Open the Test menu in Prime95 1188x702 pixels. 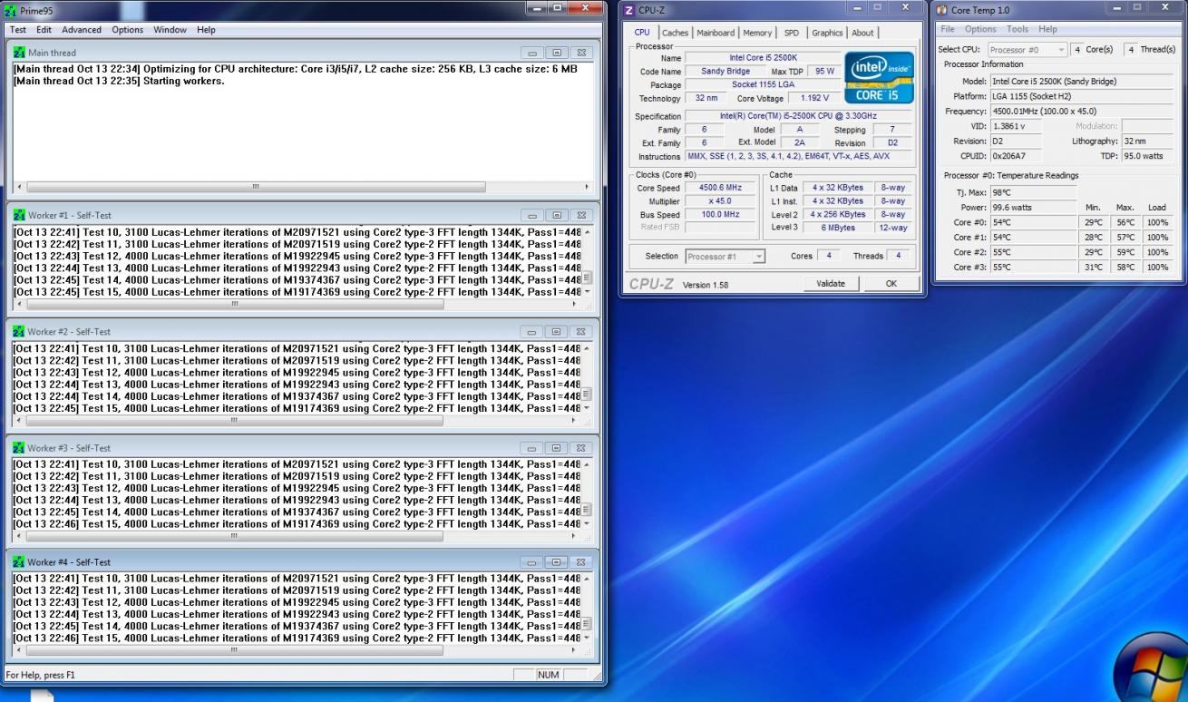18,30
